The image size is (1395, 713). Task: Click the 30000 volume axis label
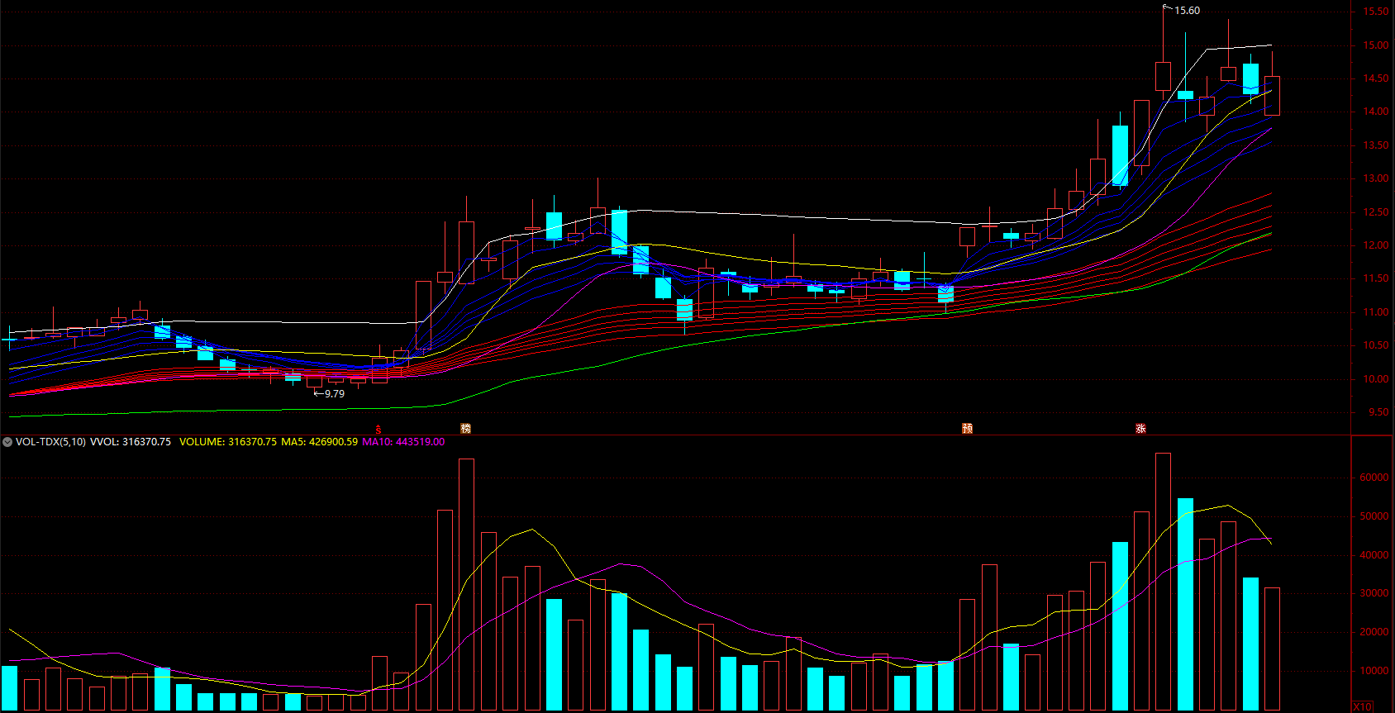(1374, 593)
